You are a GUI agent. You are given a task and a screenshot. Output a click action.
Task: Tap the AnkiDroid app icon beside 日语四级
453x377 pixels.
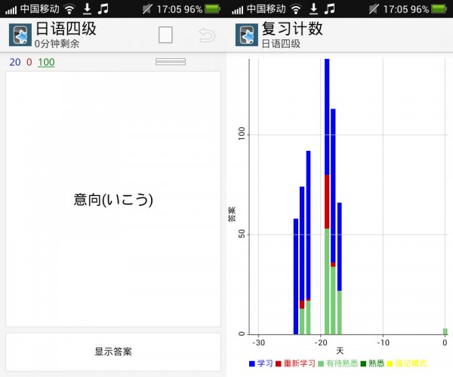pos(20,35)
